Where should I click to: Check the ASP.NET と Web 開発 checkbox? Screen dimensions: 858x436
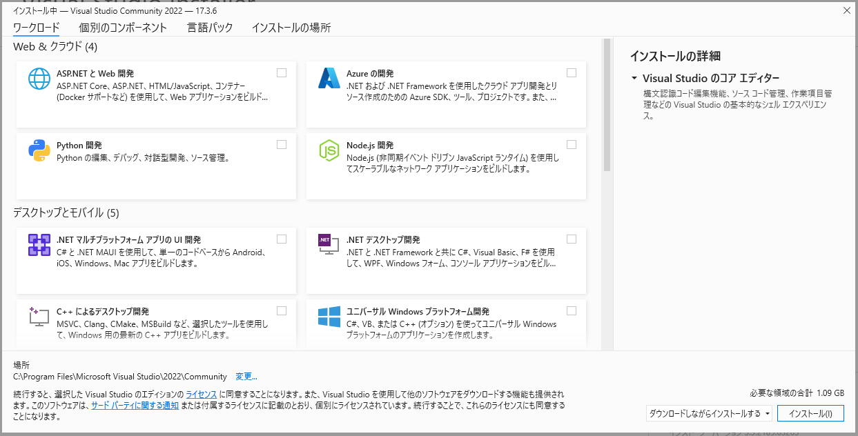tap(282, 72)
